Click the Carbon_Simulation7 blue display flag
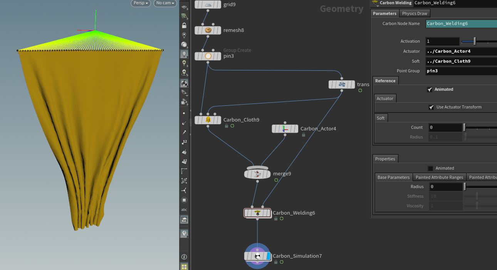Viewport: 497px width, 270px height. coord(269,256)
